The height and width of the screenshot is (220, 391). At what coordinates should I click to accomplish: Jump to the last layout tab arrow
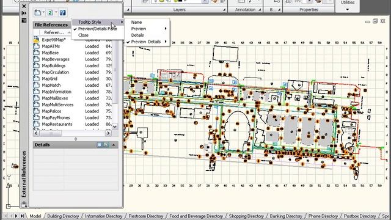coord(22,216)
